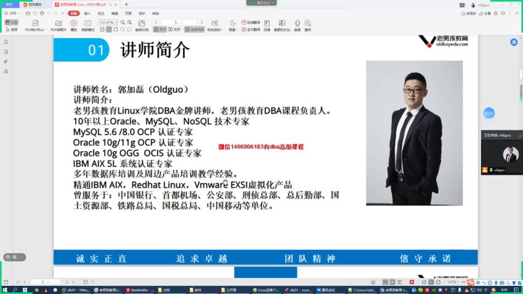
Task: Click the PDF转图片 export icon
Action: click(58, 23)
